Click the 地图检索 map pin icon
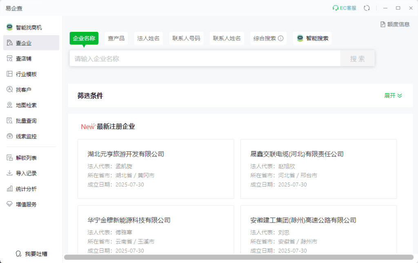The height and width of the screenshot is (263, 418). (9, 105)
